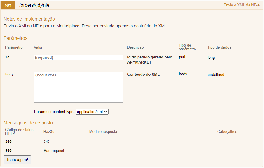Select the 'Mensagens de resposta' heading
The image size is (264, 168).
tap(28, 123)
